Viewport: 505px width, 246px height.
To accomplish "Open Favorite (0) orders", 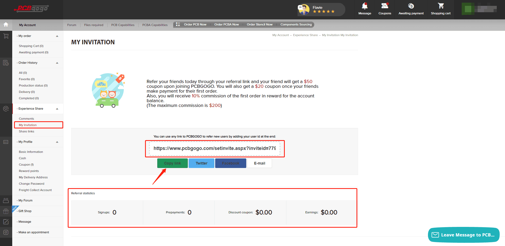I will [x=27, y=79].
